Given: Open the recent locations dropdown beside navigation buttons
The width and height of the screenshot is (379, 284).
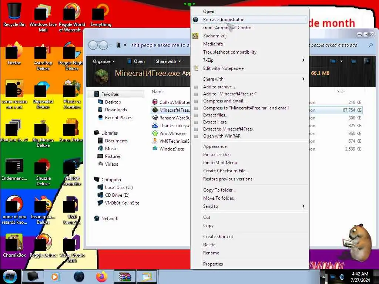Looking at the screenshot, I should 110,45.
